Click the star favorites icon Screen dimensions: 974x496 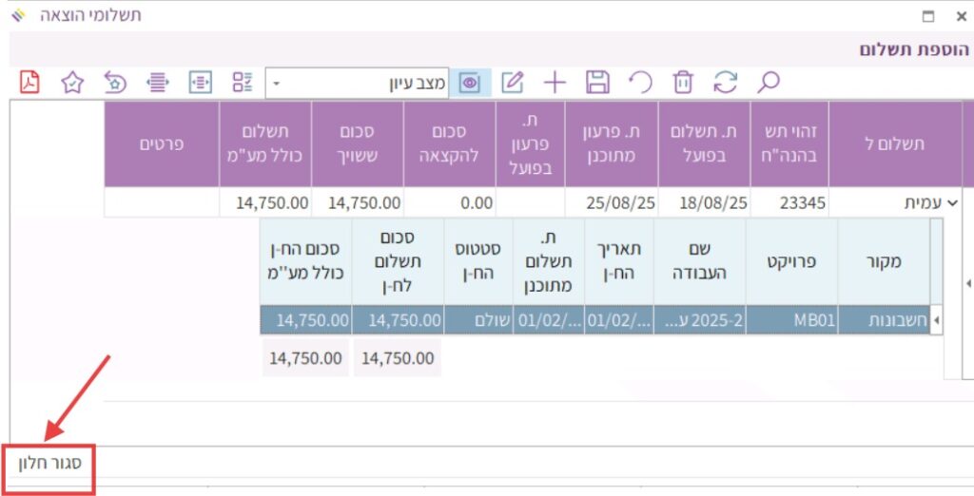[72, 83]
